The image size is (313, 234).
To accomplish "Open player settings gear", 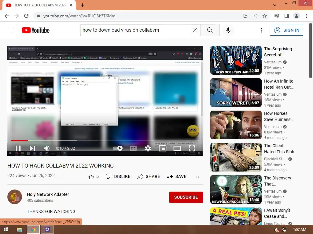I will coord(148,148).
